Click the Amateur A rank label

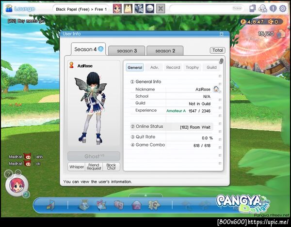(176, 111)
